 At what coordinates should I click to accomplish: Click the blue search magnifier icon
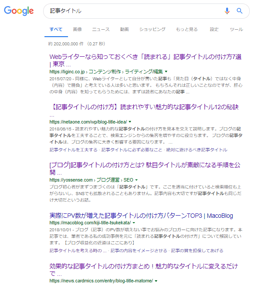240,11
